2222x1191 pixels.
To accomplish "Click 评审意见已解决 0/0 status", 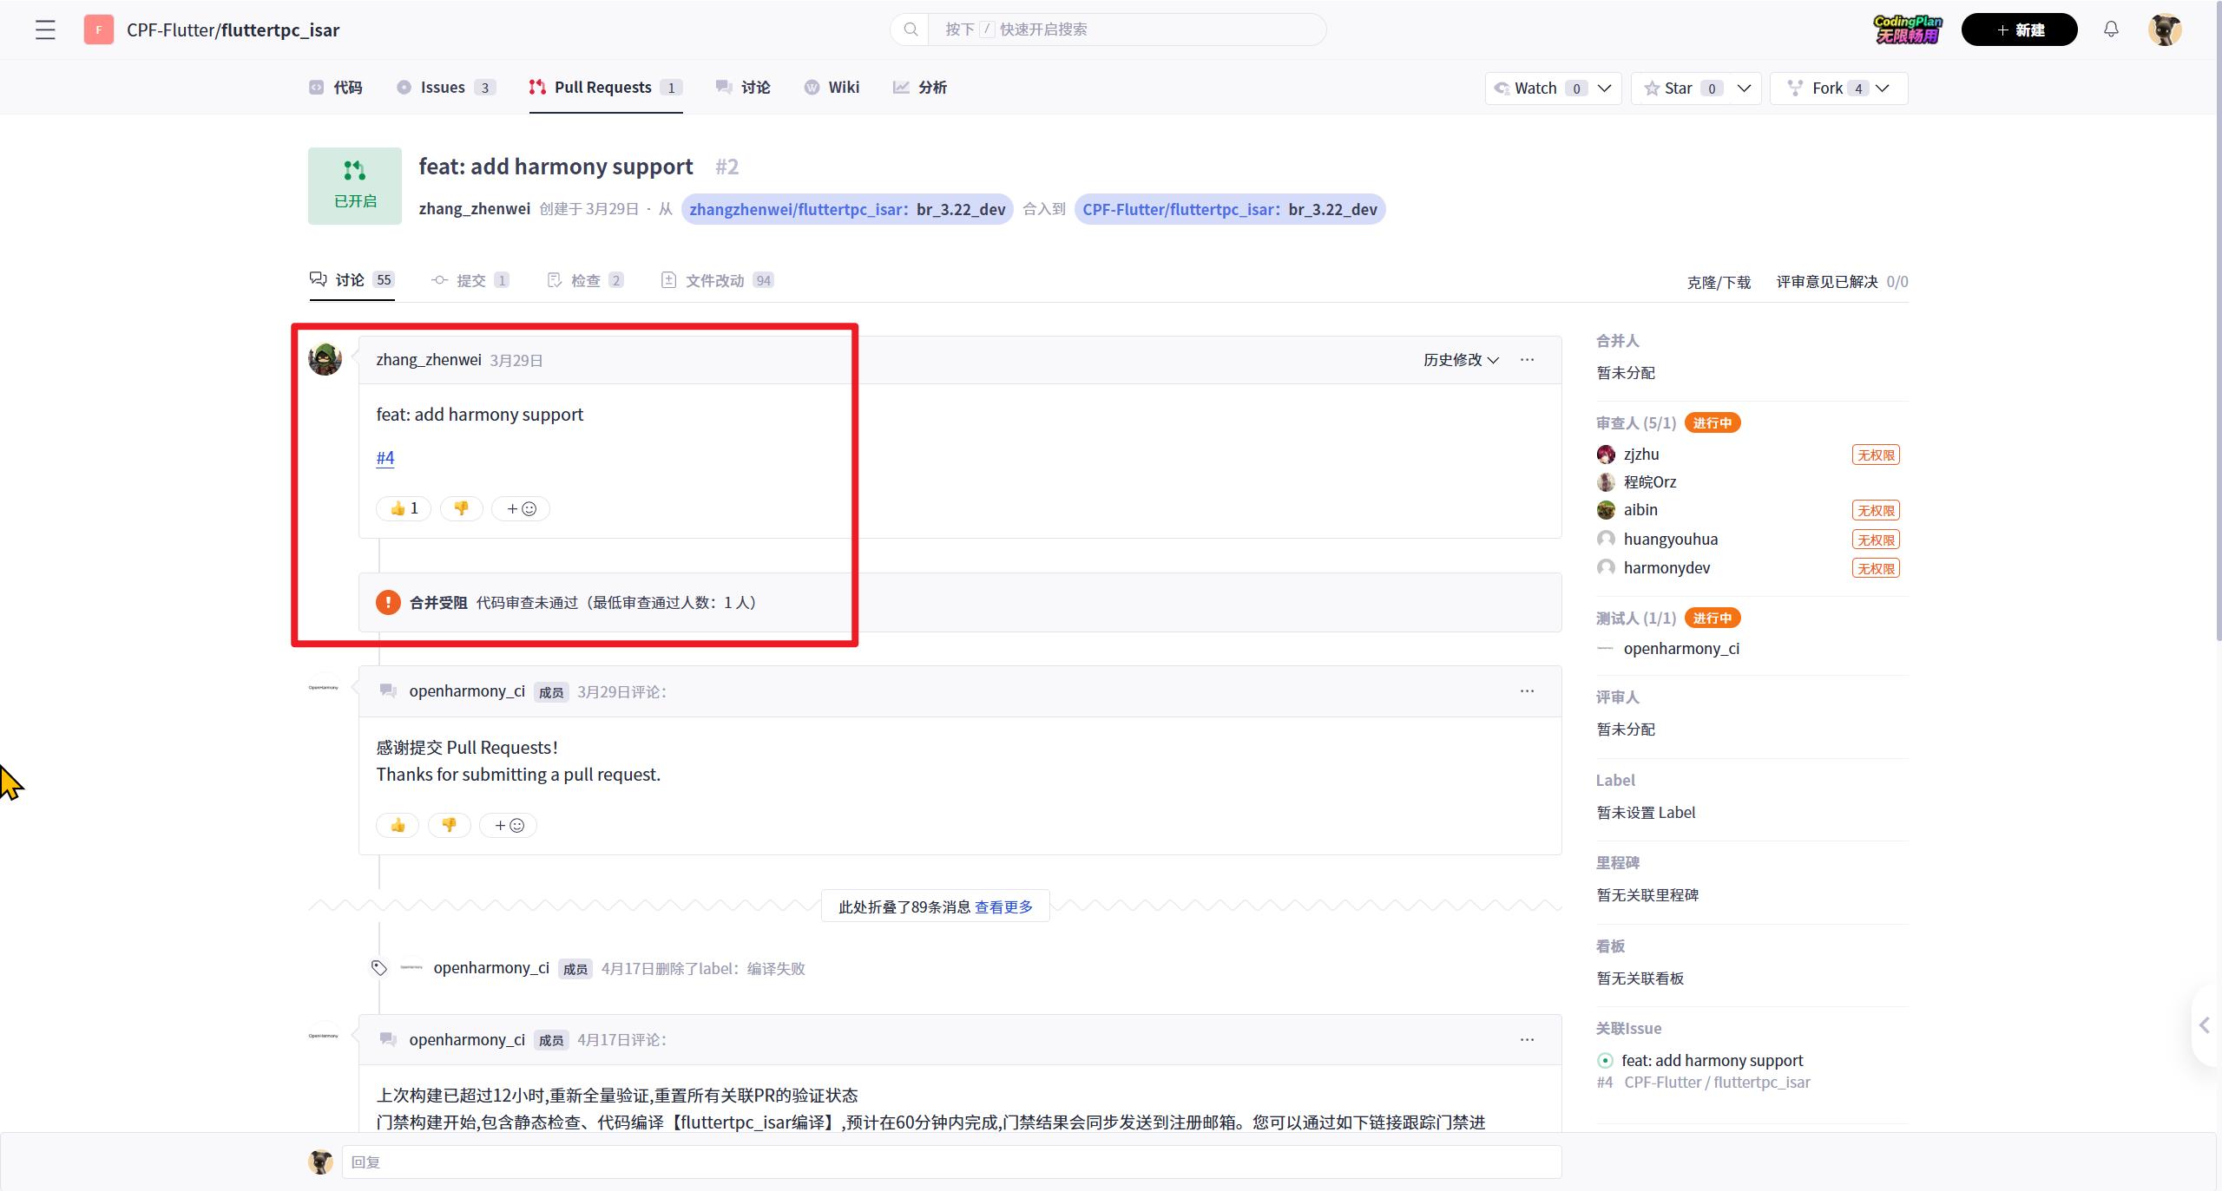I will pyautogui.click(x=1842, y=282).
